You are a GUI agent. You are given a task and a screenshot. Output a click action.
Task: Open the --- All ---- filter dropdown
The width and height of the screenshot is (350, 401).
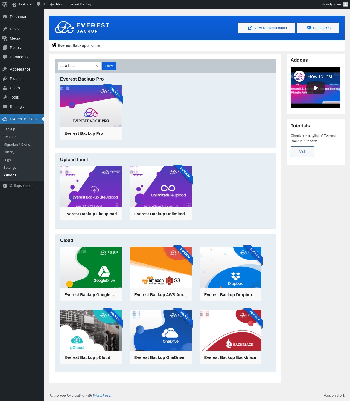point(79,66)
